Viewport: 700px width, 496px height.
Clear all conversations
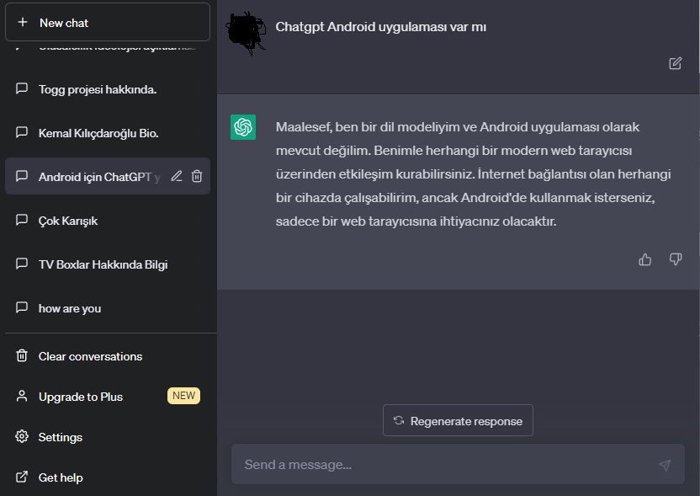[108, 356]
